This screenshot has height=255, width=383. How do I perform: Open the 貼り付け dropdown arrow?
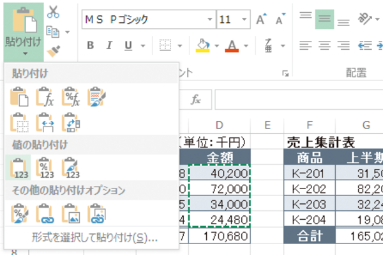click(25, 54)
